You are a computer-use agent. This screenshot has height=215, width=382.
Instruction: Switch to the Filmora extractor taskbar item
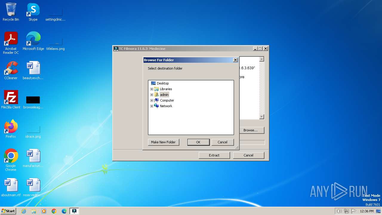pyautogui.click(x=74, y=211)
